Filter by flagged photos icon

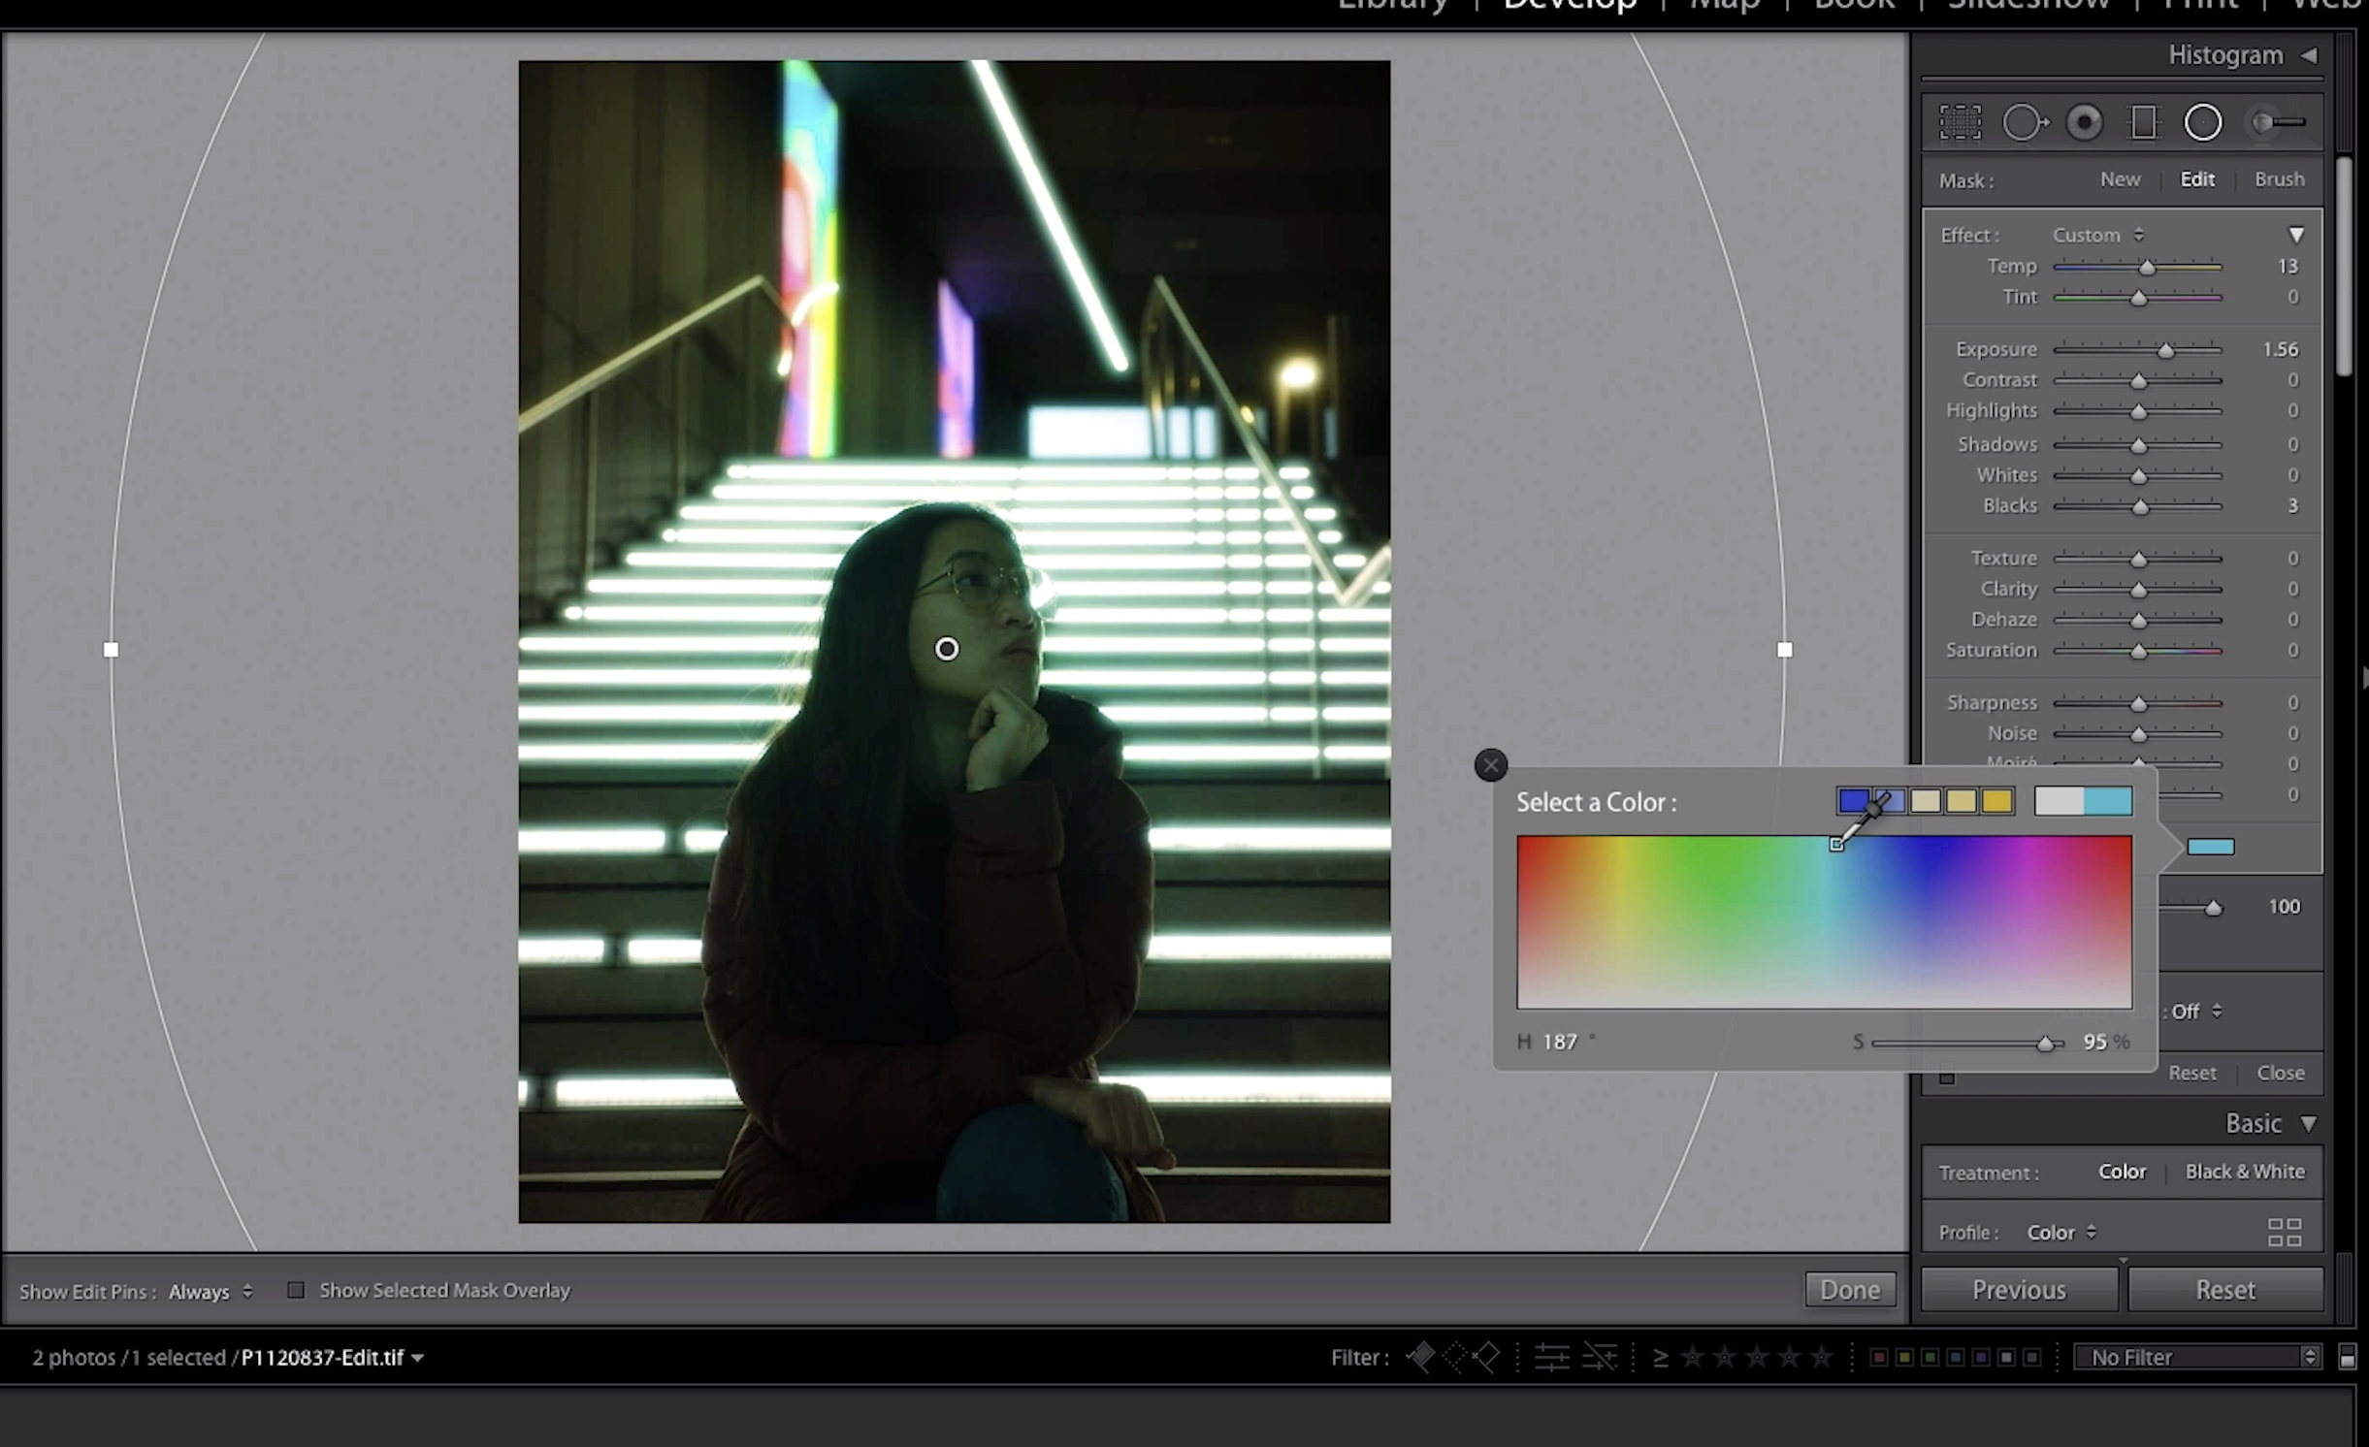1421,1357
